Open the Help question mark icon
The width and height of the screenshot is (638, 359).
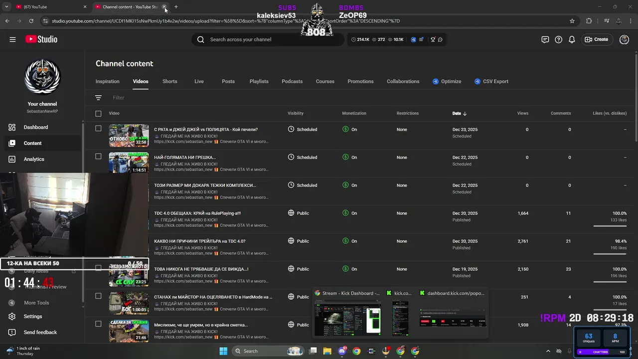pyautogui.click(x=559, y=39)
